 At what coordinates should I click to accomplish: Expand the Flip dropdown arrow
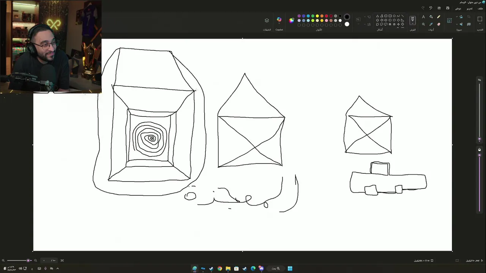click(457, 24)
